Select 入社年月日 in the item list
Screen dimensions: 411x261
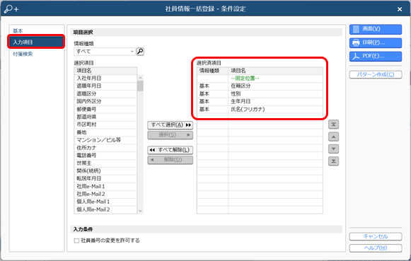tap(105, 79)
